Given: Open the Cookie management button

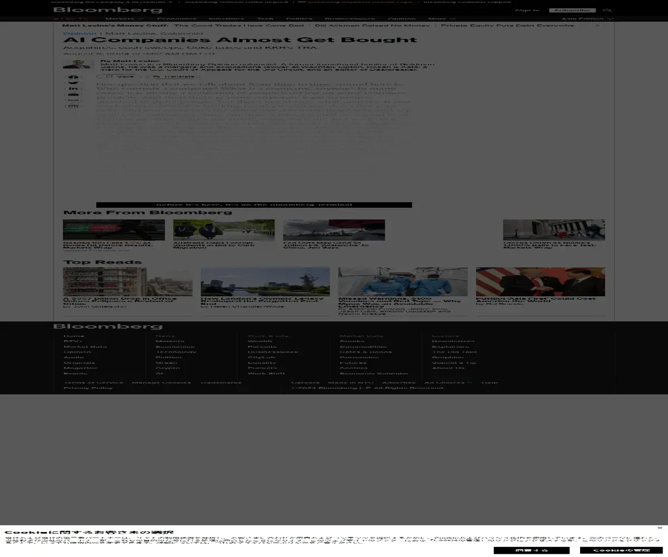Looking at the screenshot, I should pyautogui.click(x=621, y=550).
